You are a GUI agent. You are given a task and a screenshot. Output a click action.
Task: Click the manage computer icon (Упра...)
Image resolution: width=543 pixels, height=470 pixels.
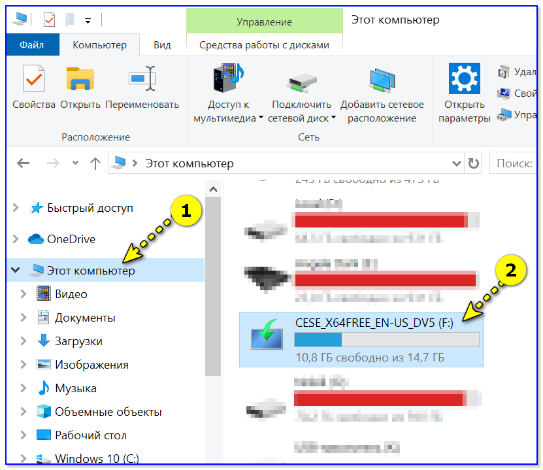pyautogui.click(x=504, y=114)
